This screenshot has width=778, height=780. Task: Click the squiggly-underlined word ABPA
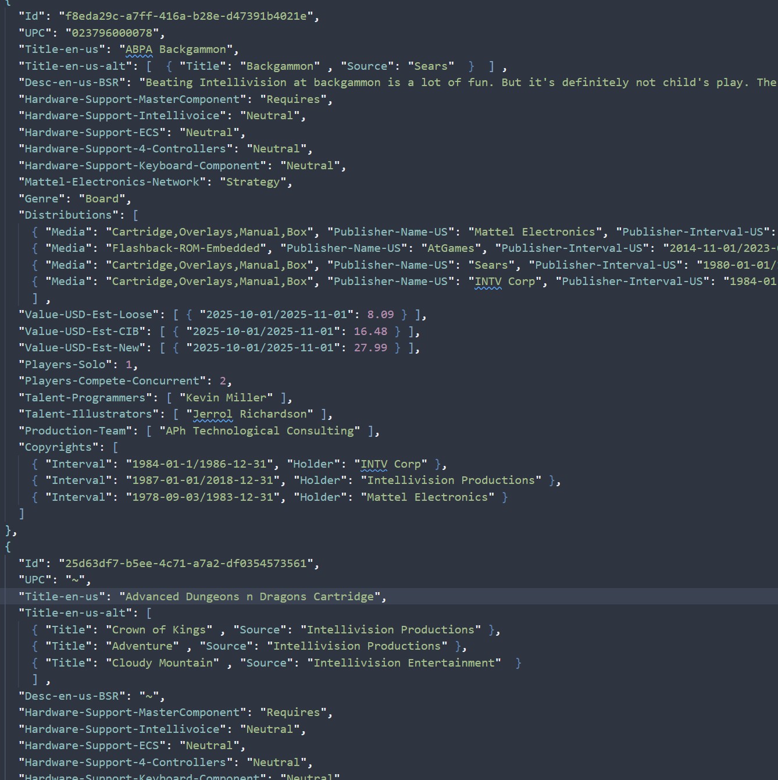tap(139, 49)
